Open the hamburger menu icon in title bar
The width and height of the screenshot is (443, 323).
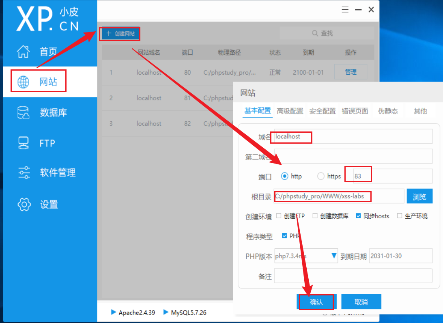point(345,10)
